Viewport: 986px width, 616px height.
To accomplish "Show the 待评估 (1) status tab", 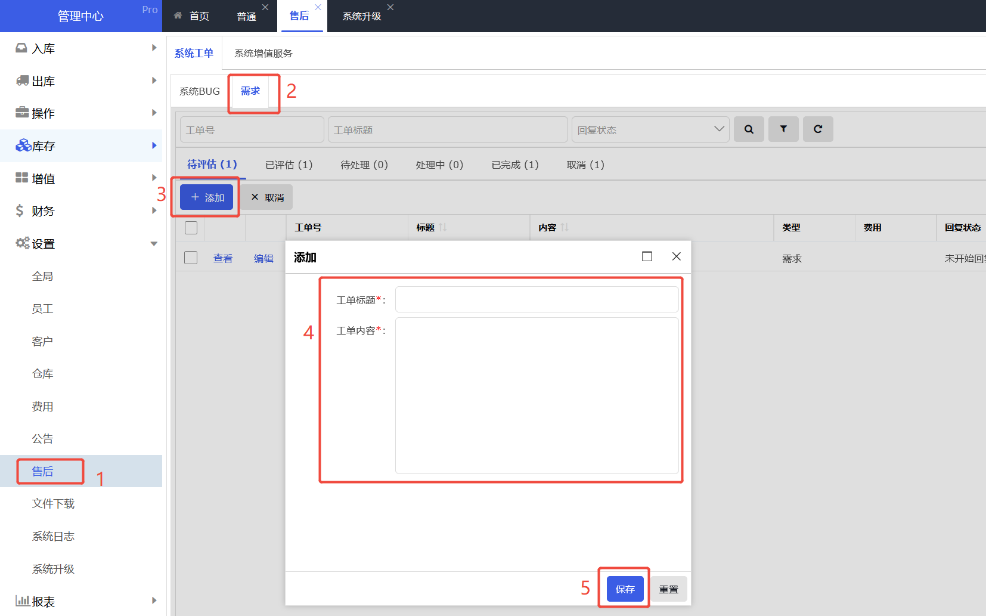I will 212,164.
